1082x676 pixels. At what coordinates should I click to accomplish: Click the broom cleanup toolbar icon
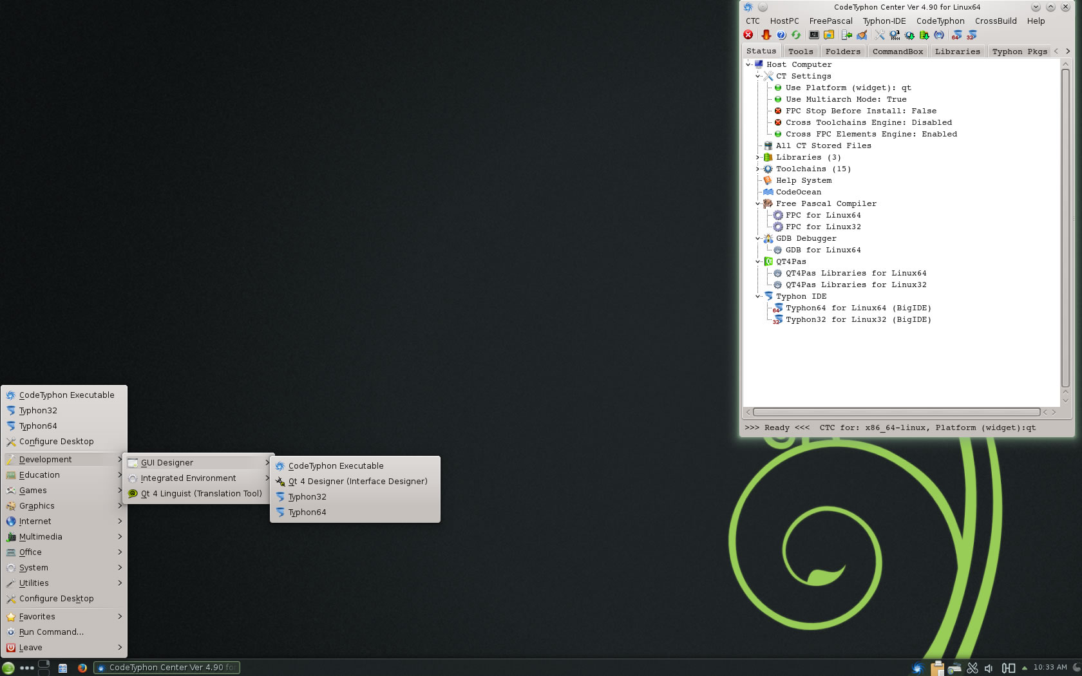pyautogui.click(x=862, y=35)
